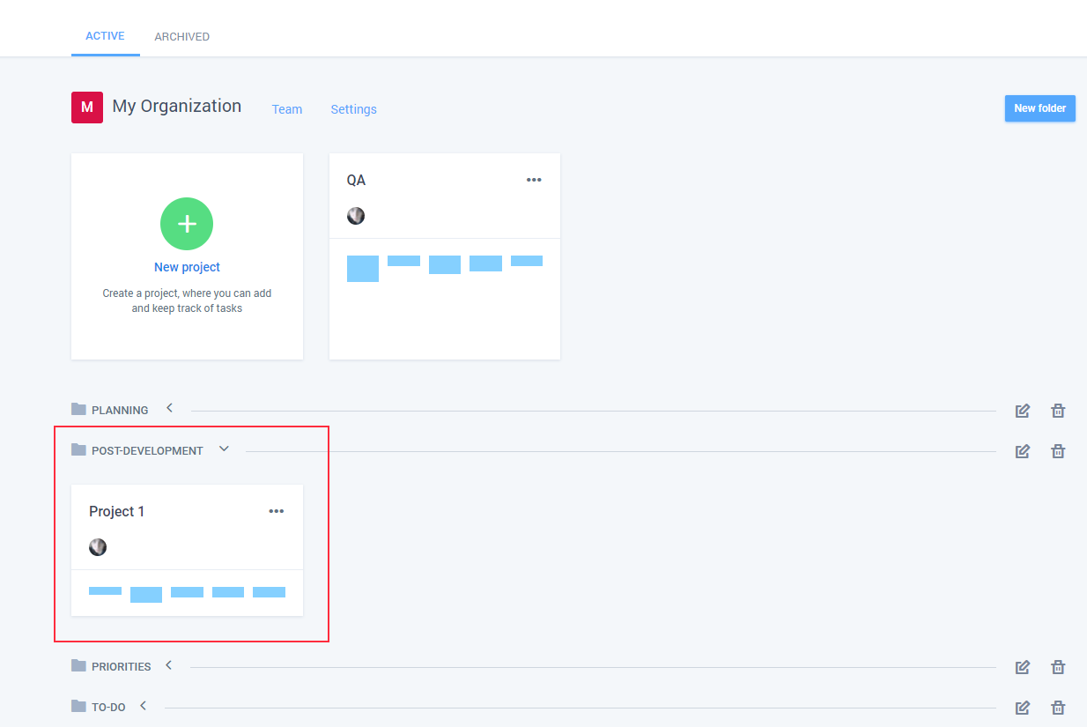This screenshot has width=1087, height=727.
Task: Select the POST-DEVELOPMENT folder label
Action: (147, 450)
